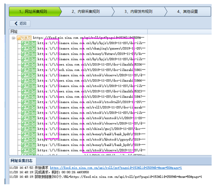The image size is (221, 187).
Task: Click 内容页 icon of stock/usstock row
Action: click(x=29, y=118)
